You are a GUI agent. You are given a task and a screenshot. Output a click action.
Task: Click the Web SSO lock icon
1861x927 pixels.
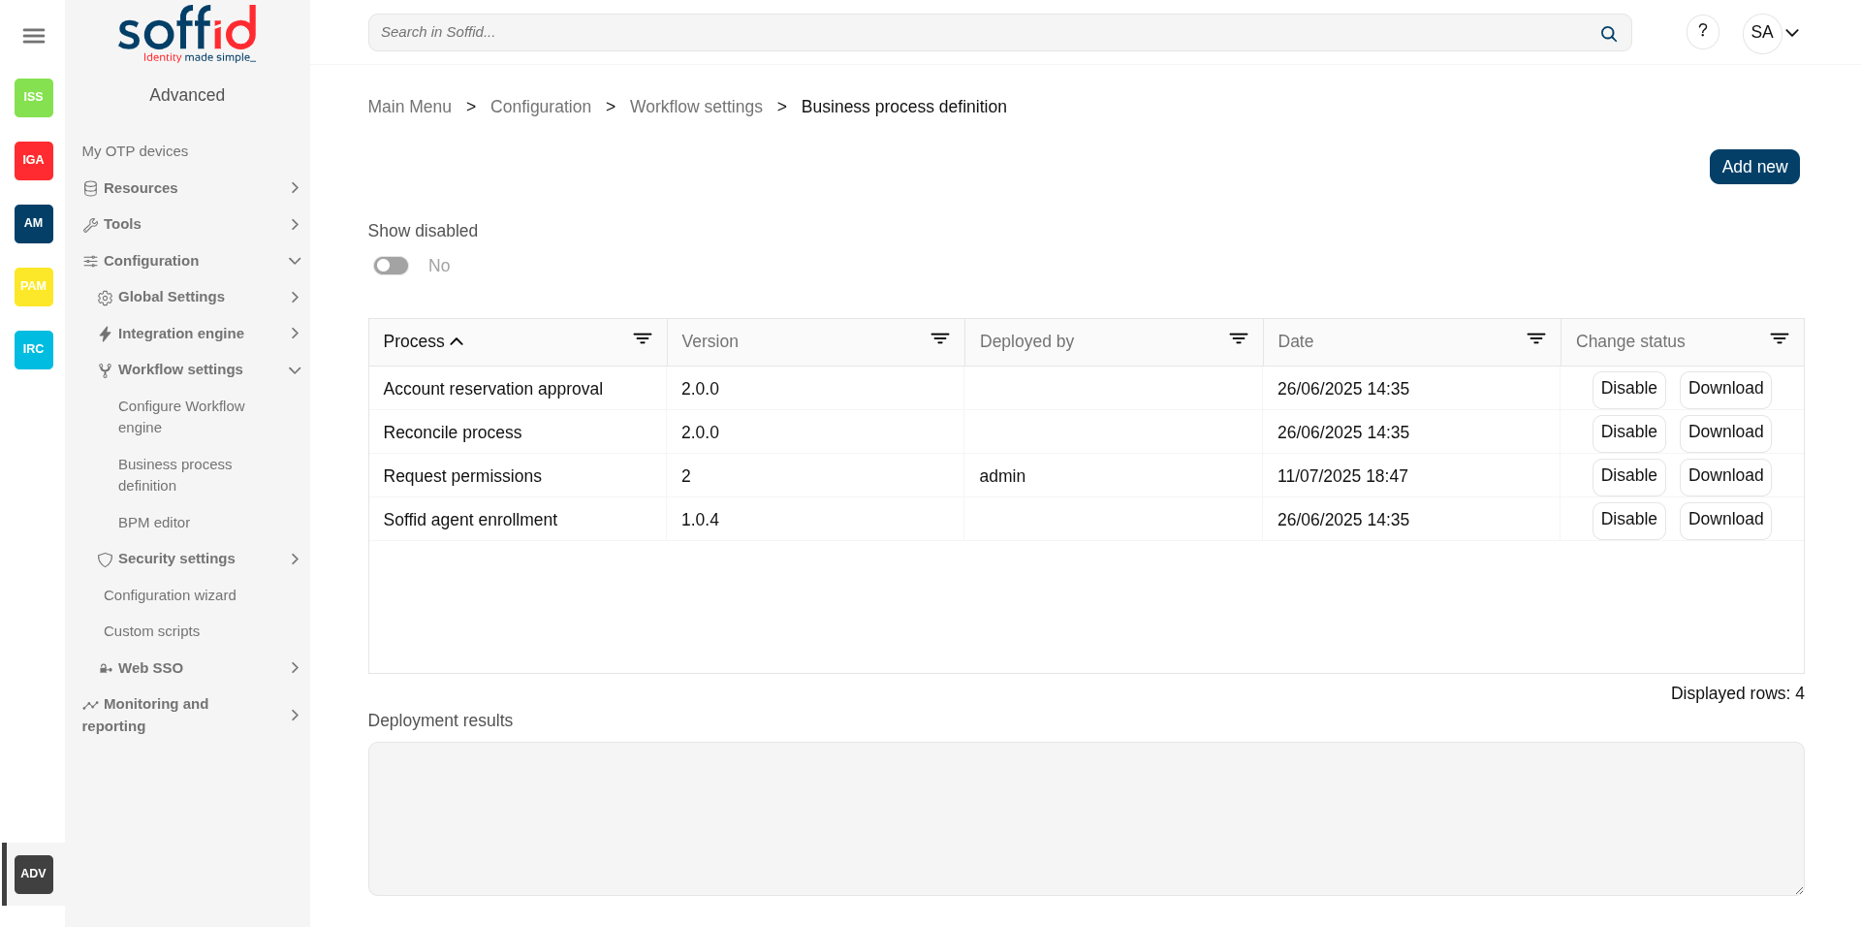106,668
